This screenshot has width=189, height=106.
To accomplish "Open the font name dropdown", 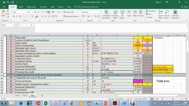I will click(27, 12).
